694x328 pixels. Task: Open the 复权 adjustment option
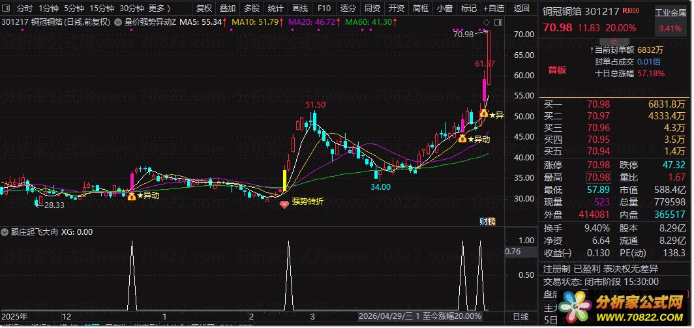(204, 8)
